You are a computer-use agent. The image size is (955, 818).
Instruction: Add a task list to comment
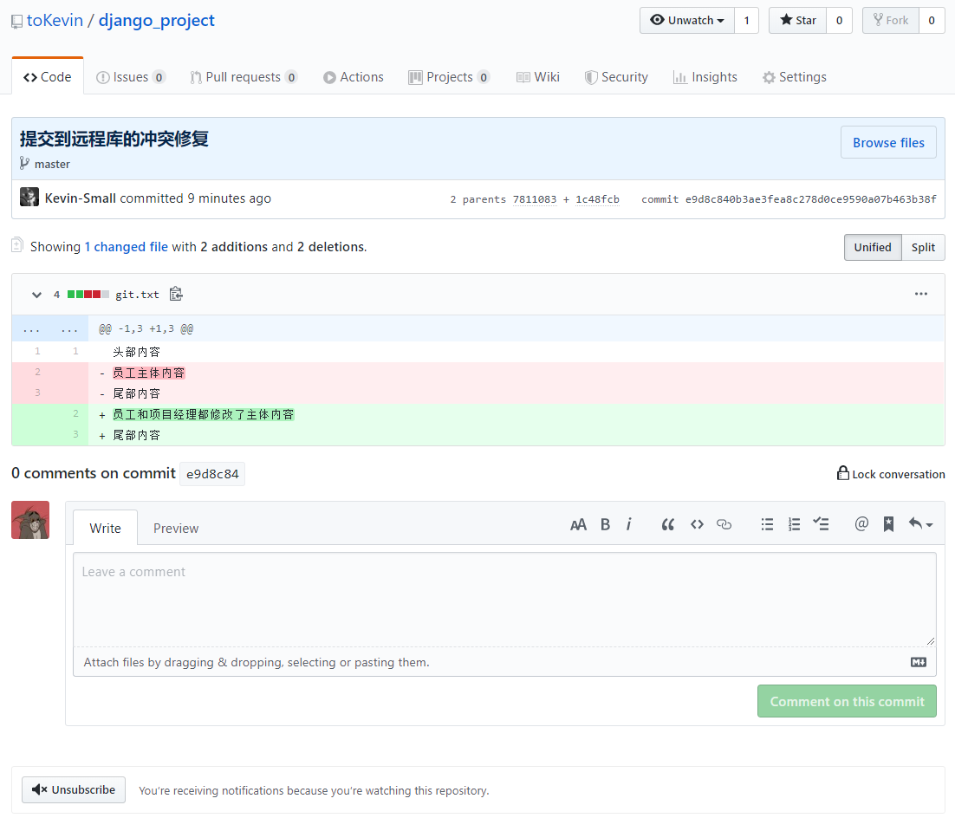(x=821, y=524)
